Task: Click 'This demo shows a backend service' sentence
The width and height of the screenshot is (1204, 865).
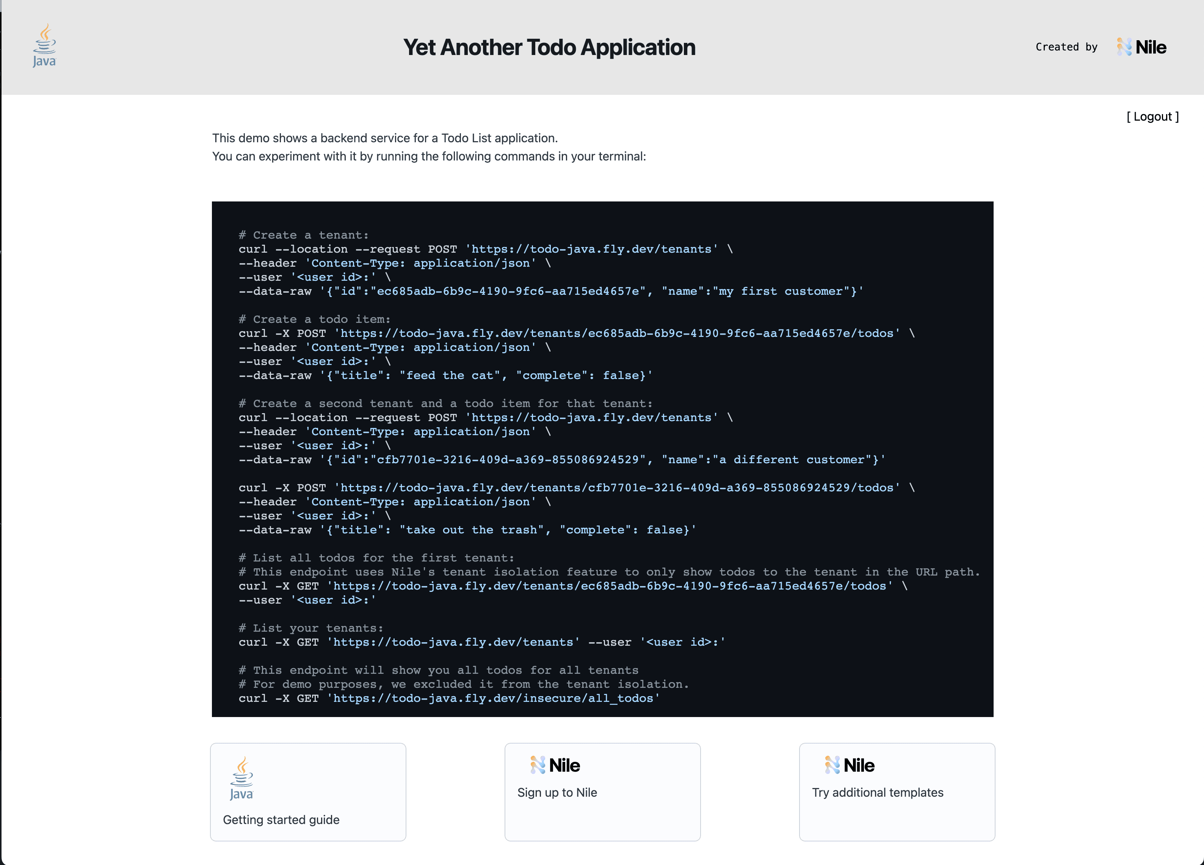Action: pos(385,138)
